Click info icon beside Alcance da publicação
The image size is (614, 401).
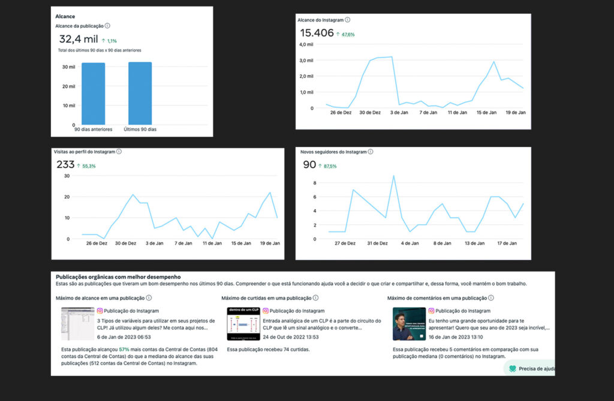(x=107, y=26)
